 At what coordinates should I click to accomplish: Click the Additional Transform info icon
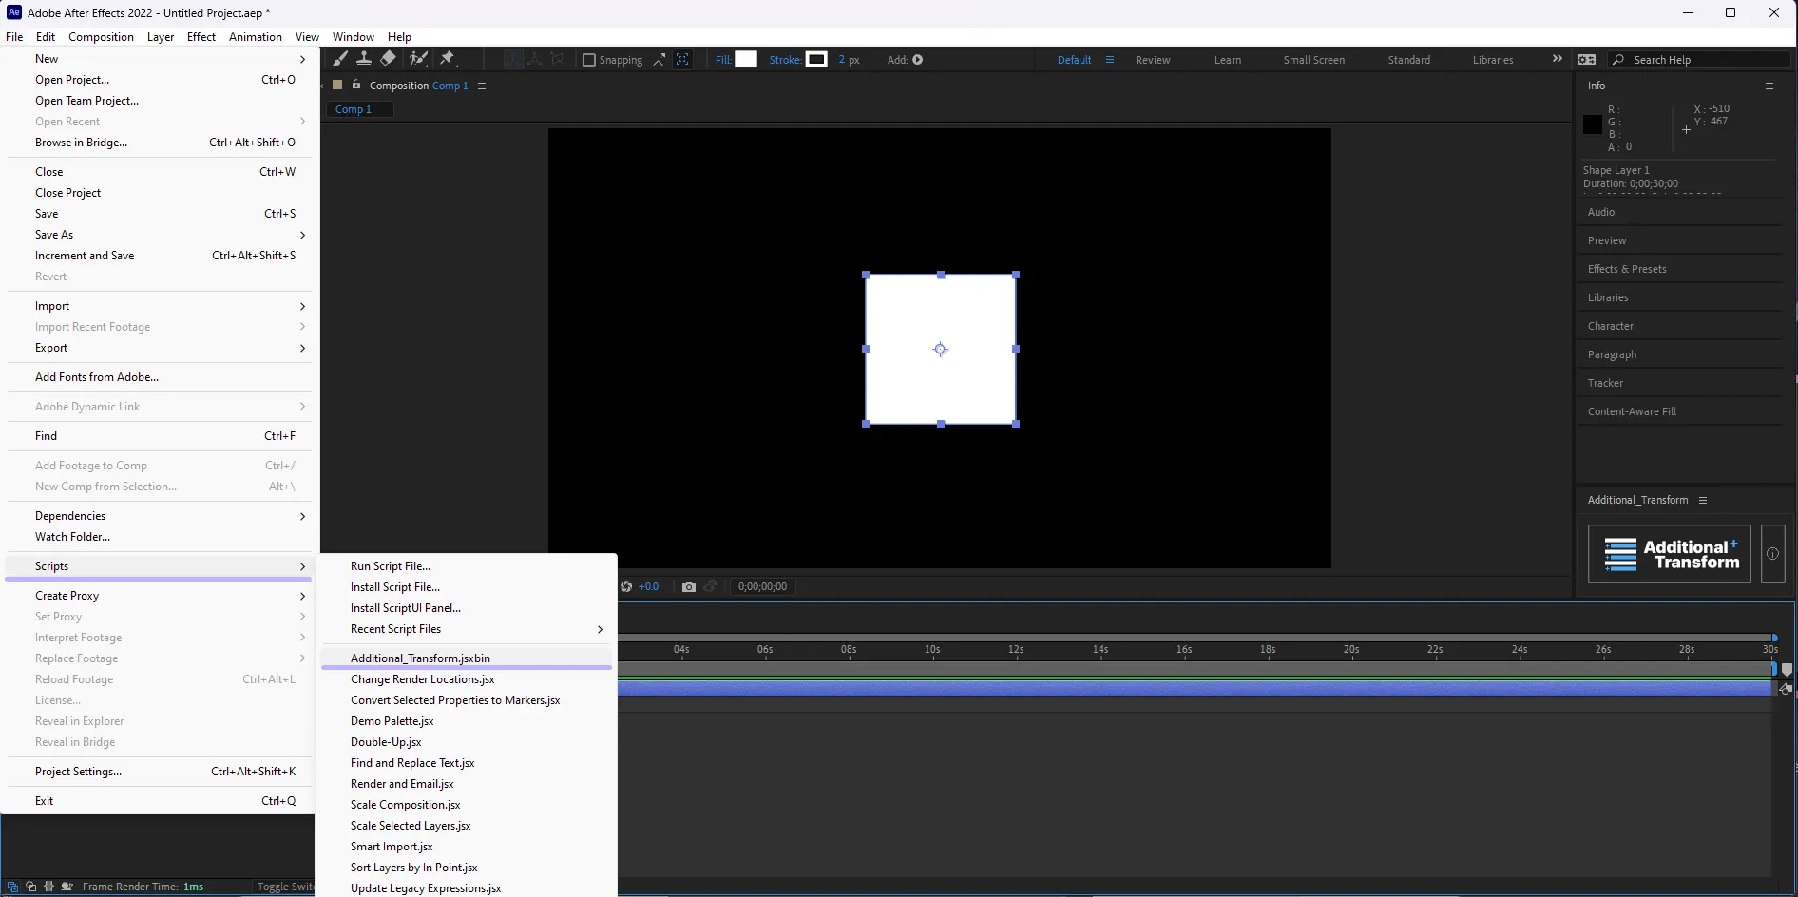[x=1772, y=554]
